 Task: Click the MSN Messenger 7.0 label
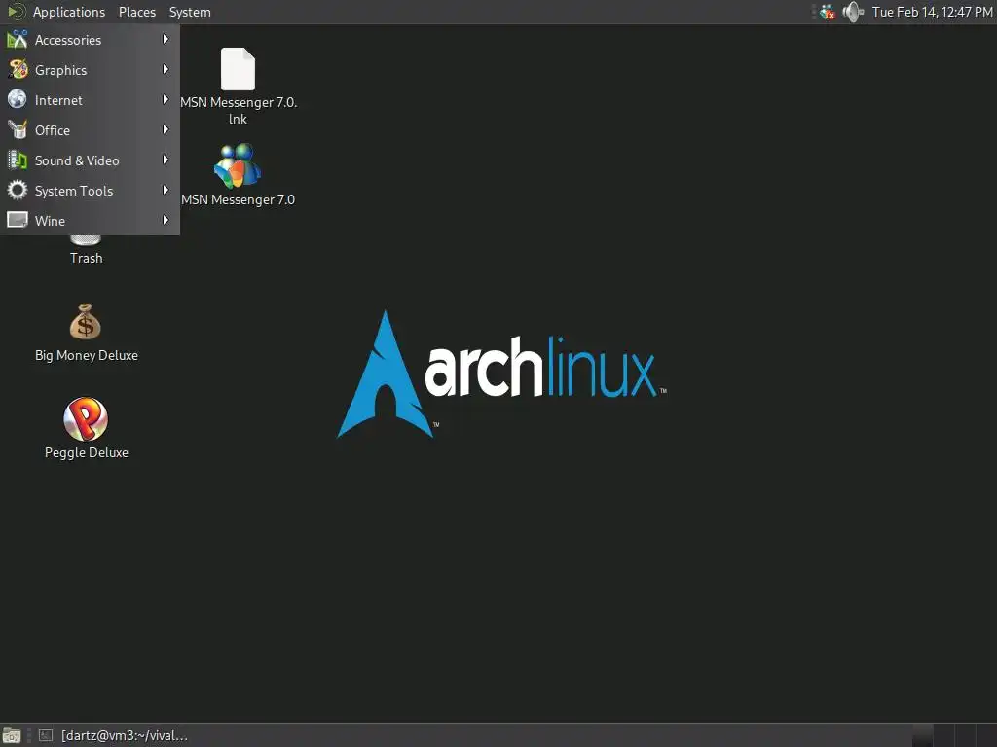click(238, 199)
